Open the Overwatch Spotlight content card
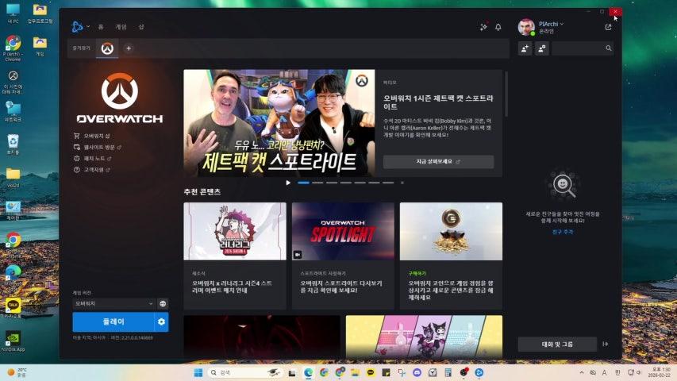677x381 pixels. (343, 254)
